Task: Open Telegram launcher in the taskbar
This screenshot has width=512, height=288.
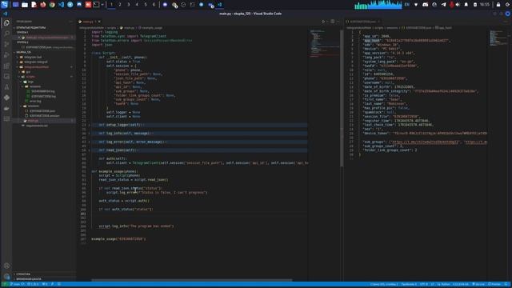Action: [70, 5]
